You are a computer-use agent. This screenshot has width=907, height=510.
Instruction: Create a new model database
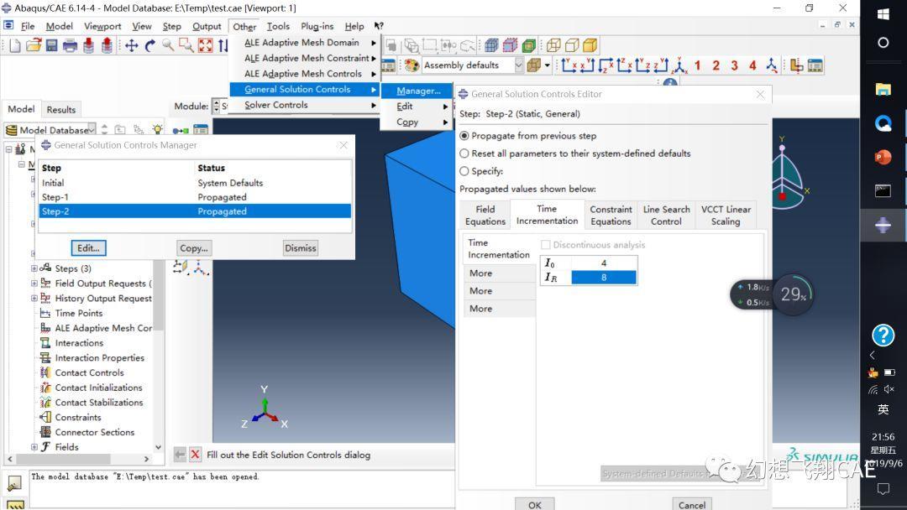click(x=15, y=45)
